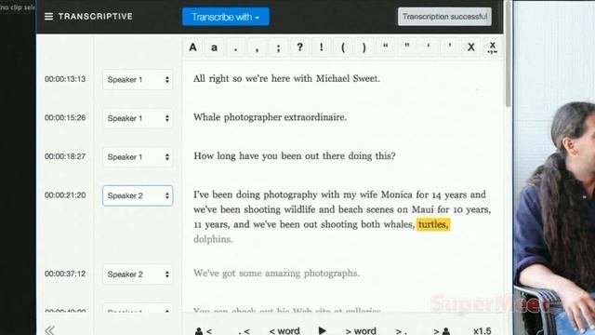Insert question mark from toolbar

299,47
